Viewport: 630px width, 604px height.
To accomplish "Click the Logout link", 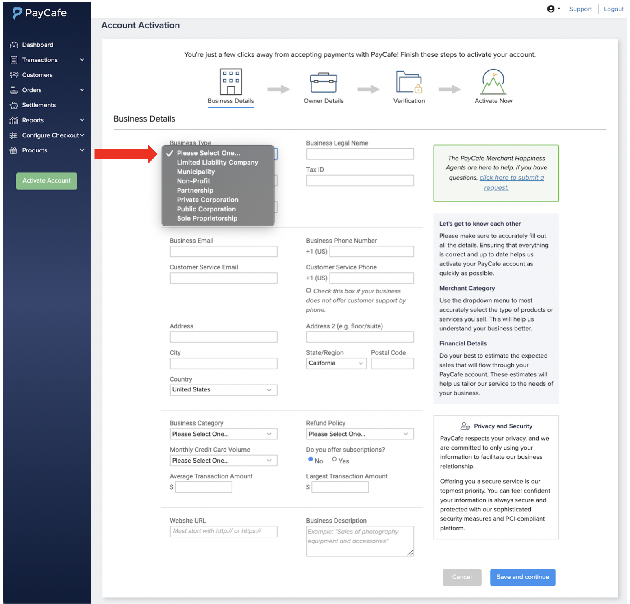I will (614, 9).
